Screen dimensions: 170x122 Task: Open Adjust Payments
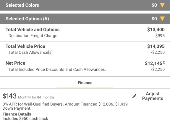(x=153, y=96)
